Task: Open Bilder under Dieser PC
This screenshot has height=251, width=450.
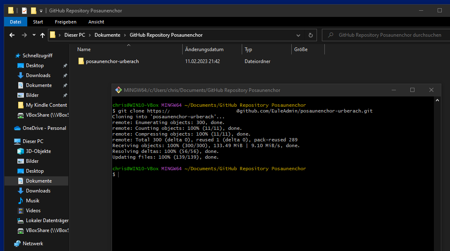Action: coord(32,161)
